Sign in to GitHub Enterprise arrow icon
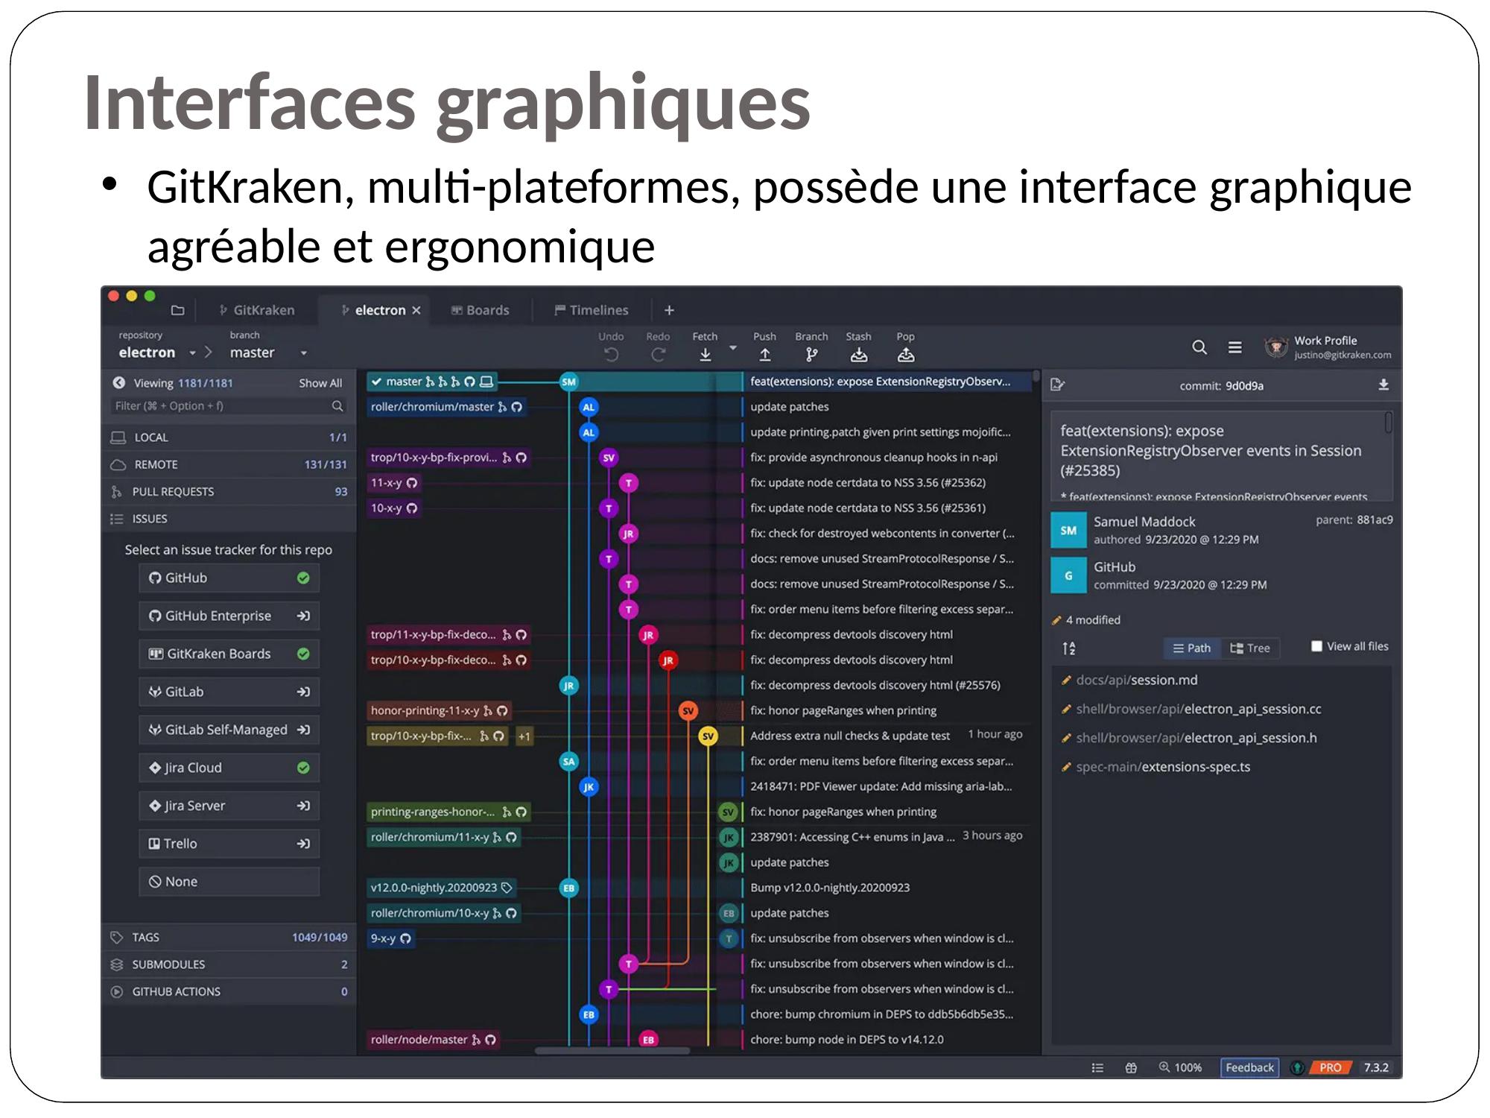The image size is (1490, 1118). click(303, 616)
